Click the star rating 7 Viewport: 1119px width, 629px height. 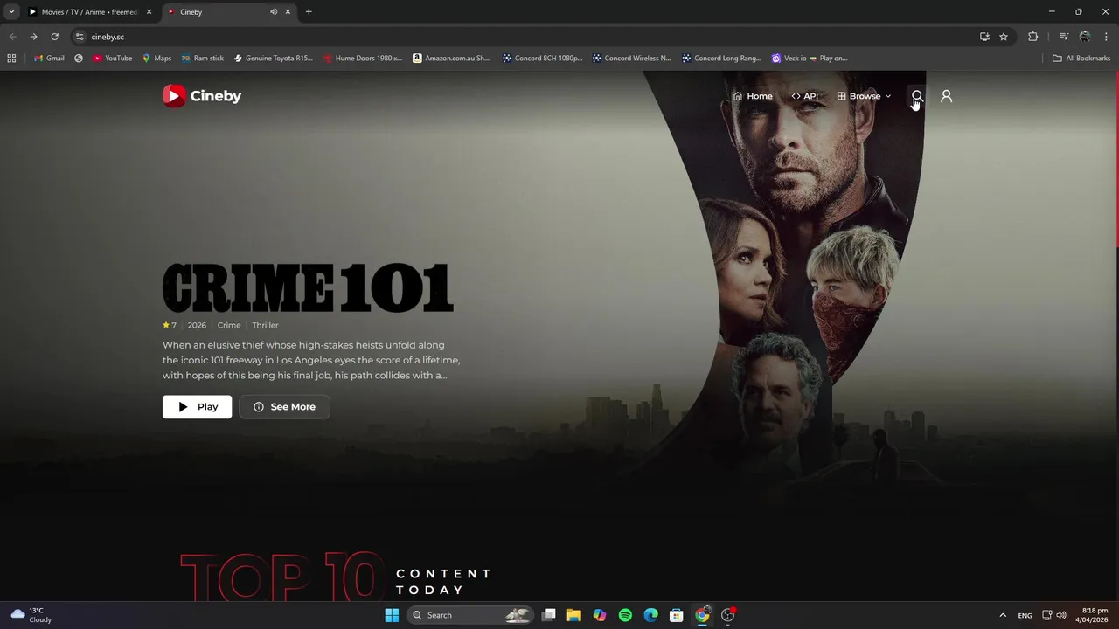tap(170, 325)
